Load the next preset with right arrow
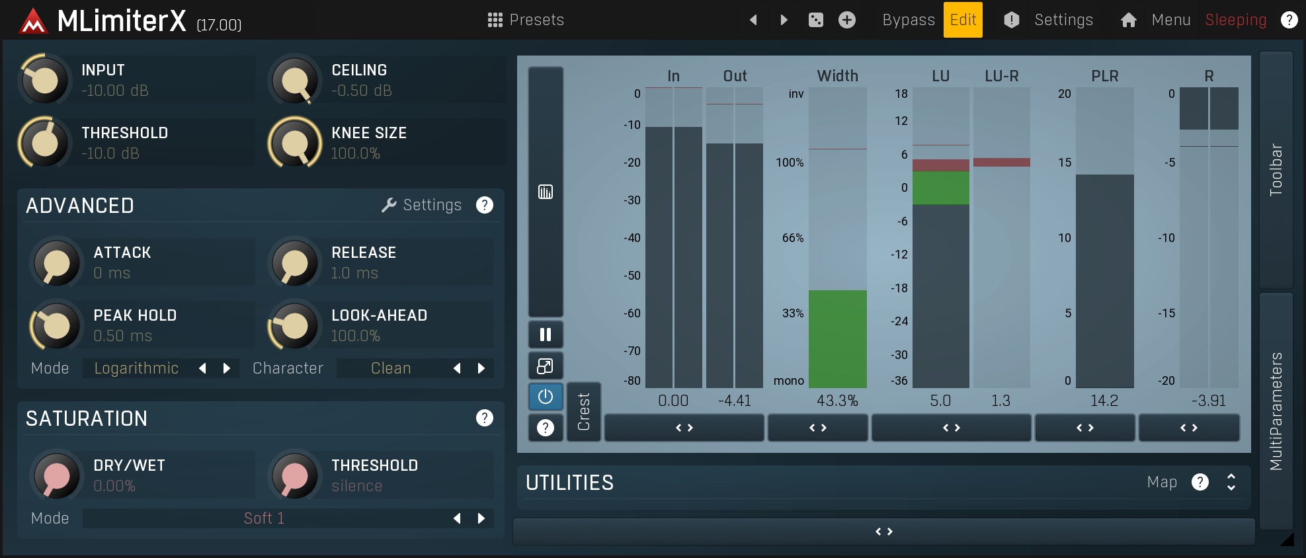The width and height of the screenshot is (1306, 558). point(784,20)
